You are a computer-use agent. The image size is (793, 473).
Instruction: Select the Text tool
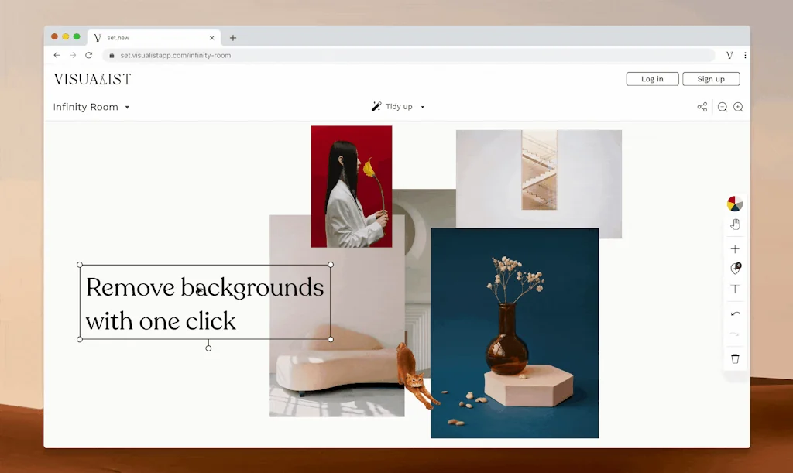(x=735, y=289)
